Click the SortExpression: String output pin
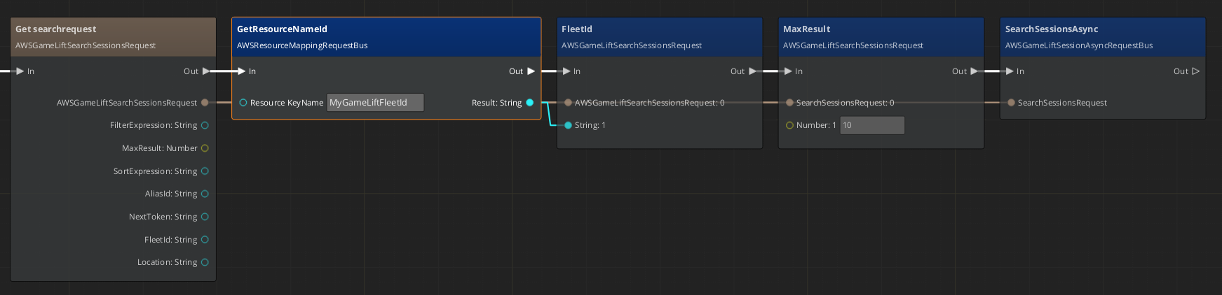Screen dimensions: 1222x295 [x=205, y=171]
